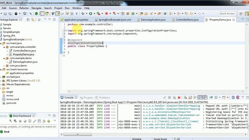The height and width of the screenshot is (140, 249).
Task: Click the editor vertical scrollbar down arrow
Action: pyautogui.click(x=246, y=88)
